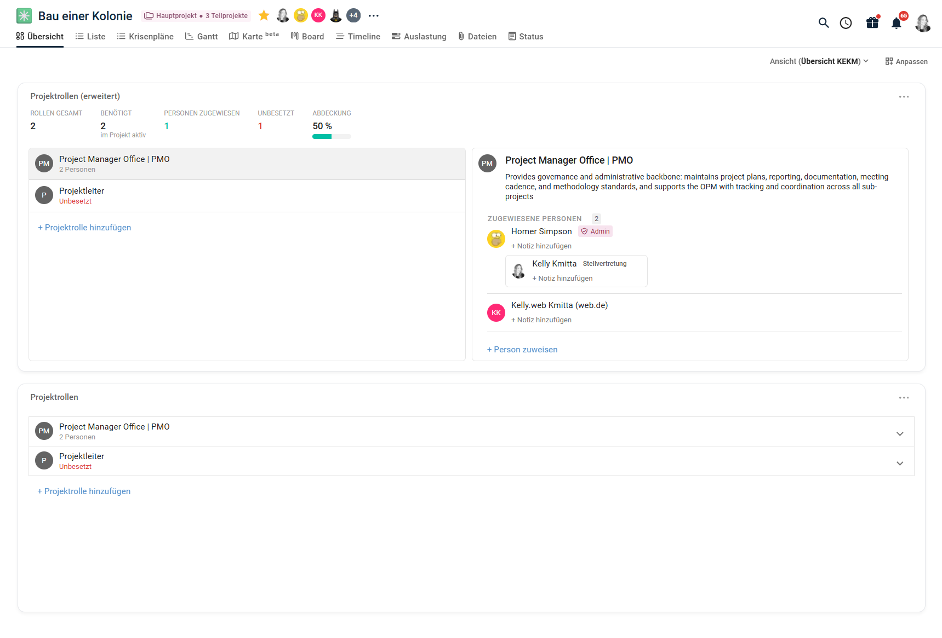Open the Timeline tab
The height and width of the screenshot is (638, 942).
(x=358, y=36)
